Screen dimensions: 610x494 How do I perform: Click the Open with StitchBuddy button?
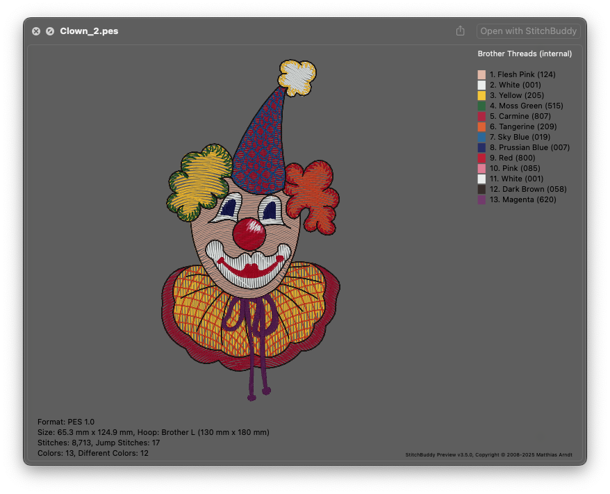(528, 31)
